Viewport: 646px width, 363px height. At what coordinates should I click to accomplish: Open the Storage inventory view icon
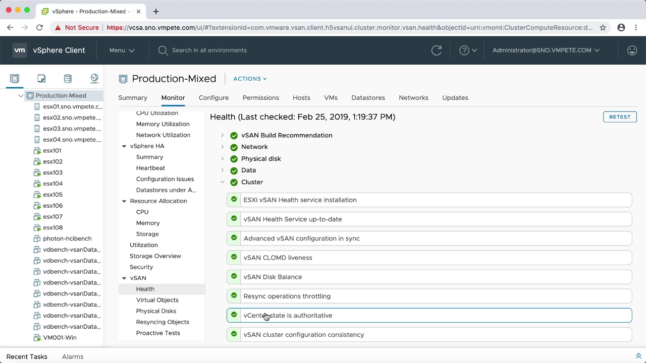(68, 79)
